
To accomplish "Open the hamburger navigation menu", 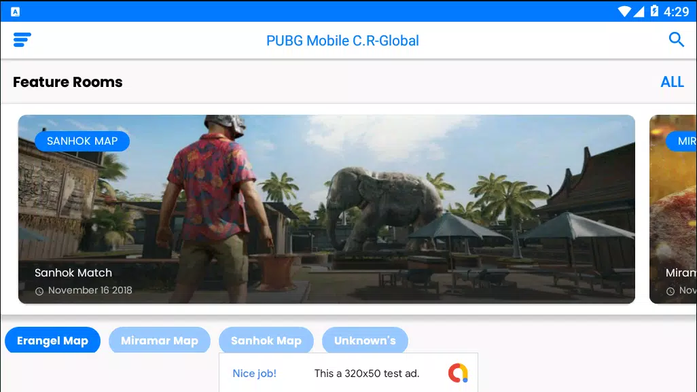I will (22, 39).
